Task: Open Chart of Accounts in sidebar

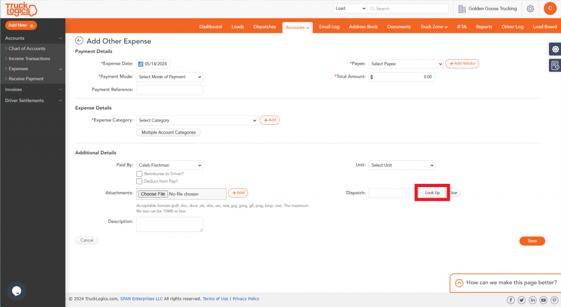Action: (x=27, y=48)
